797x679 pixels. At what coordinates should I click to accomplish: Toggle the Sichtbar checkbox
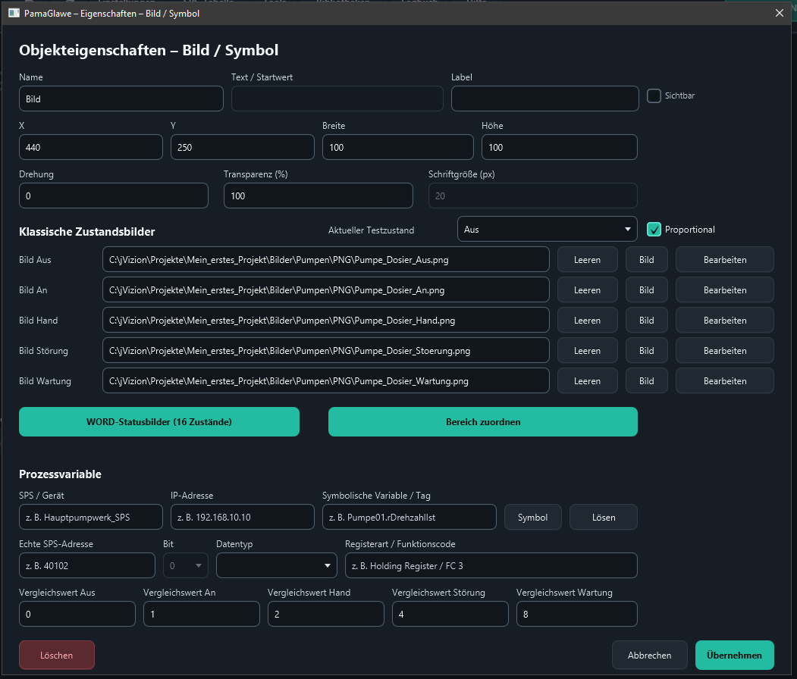pyautogui.click(x=654, y=95)
